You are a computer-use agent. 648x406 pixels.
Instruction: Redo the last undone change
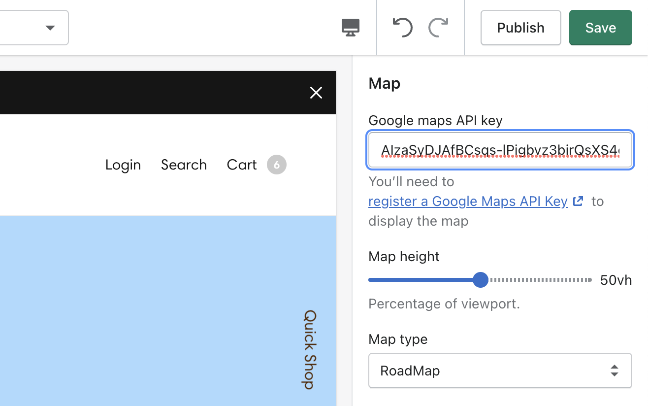[438, 28]
